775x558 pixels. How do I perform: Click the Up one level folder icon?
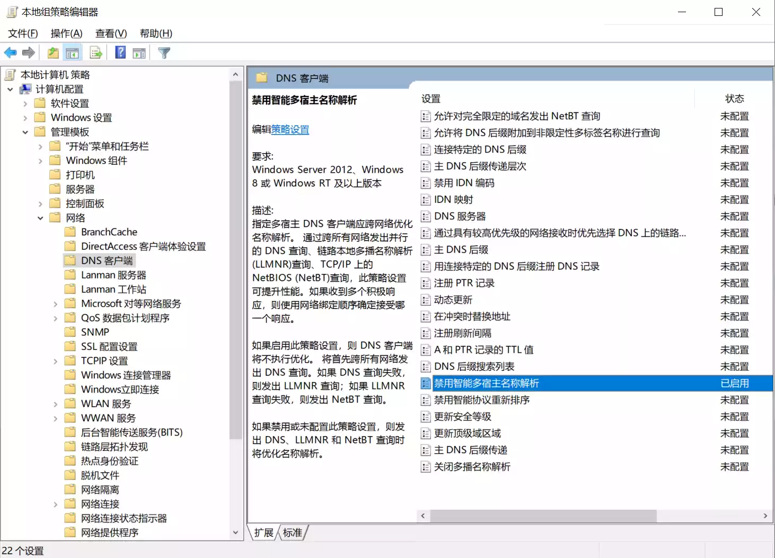tap(53, 52)
